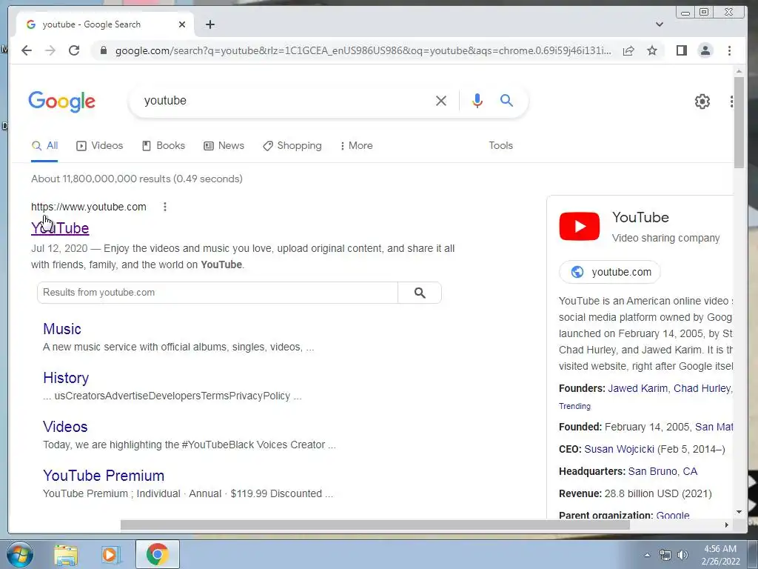The width and height of the screenshot is (758, 569).
Task: Click the horizontal scrollbar right arrow
Action: pos(726,525)
